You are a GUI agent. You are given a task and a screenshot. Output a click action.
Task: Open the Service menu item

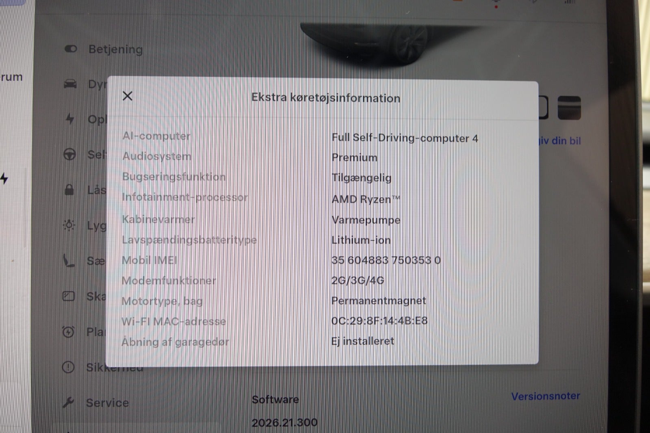107,403
